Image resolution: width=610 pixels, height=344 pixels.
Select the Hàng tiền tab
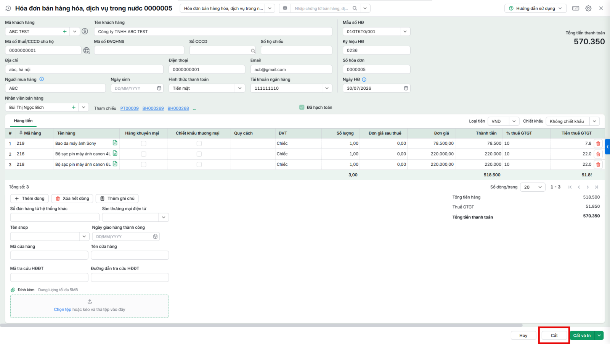click(23, 121)
